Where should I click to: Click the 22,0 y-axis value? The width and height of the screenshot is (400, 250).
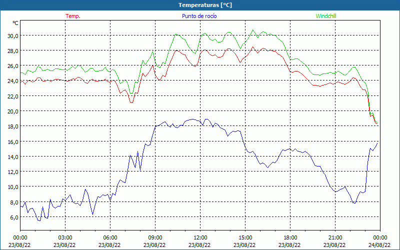point(13,96)
